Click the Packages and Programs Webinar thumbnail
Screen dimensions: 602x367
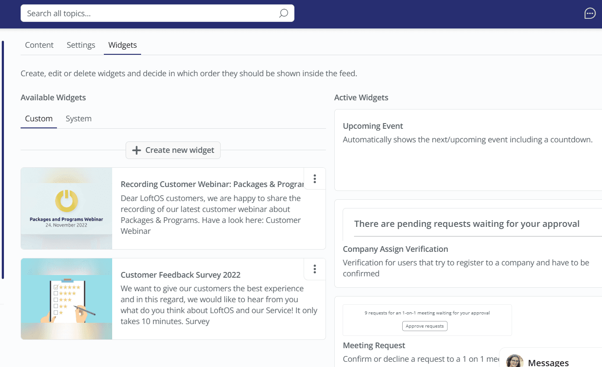67,208
